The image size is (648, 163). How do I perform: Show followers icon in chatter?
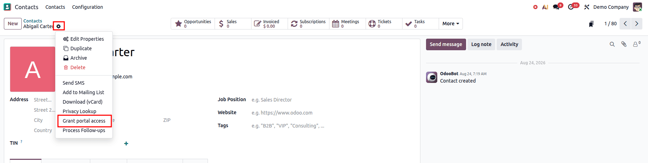pos(636,44)
